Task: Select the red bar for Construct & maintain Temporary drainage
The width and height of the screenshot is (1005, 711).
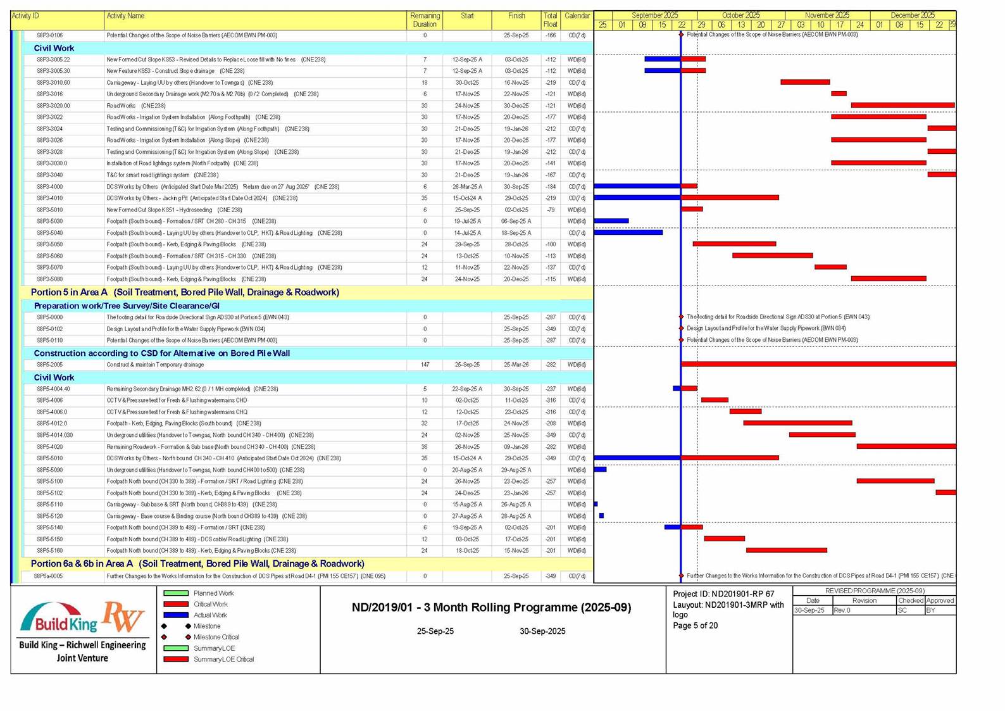Action: point(818,365)
